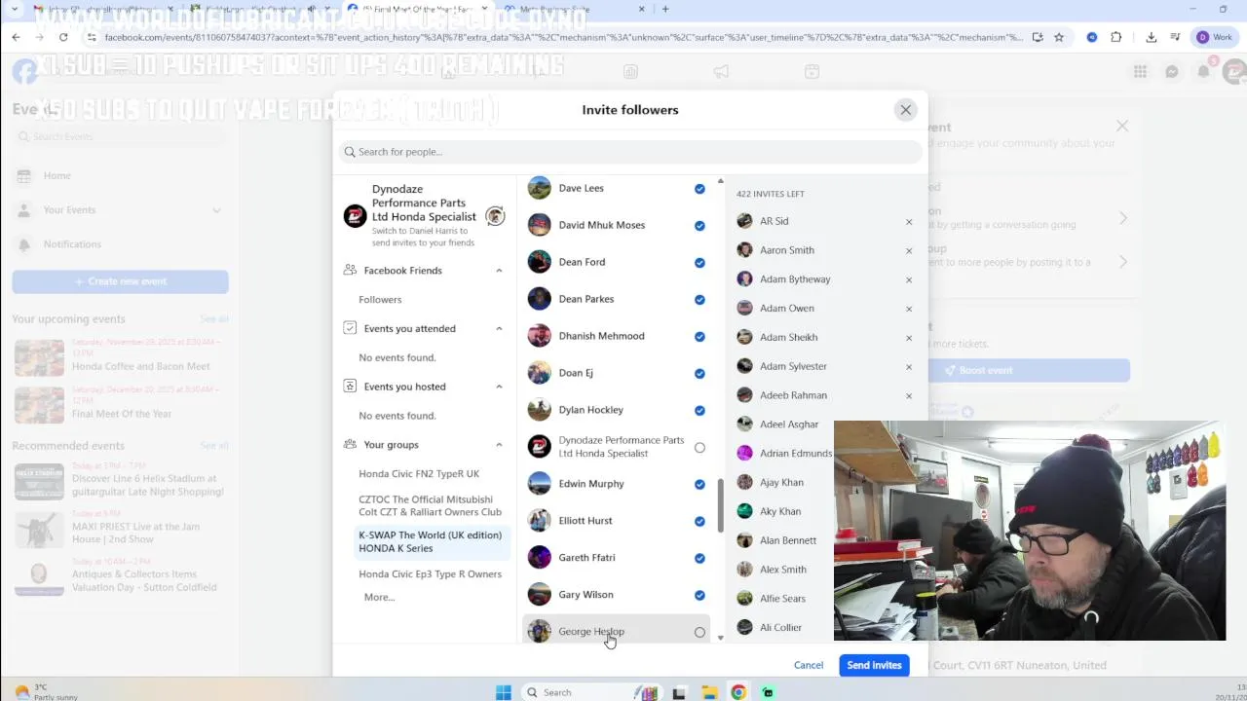Remove Aaron Smith from invites

point(909,251)
